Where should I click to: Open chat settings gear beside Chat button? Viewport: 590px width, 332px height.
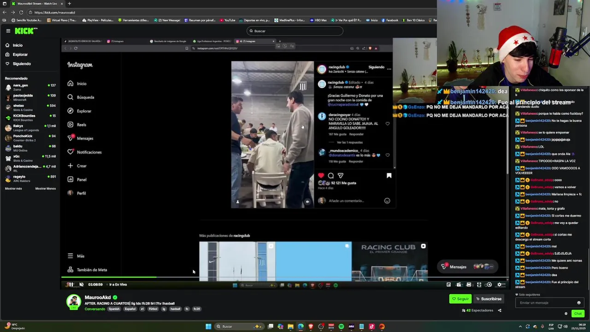coord(566,314)
